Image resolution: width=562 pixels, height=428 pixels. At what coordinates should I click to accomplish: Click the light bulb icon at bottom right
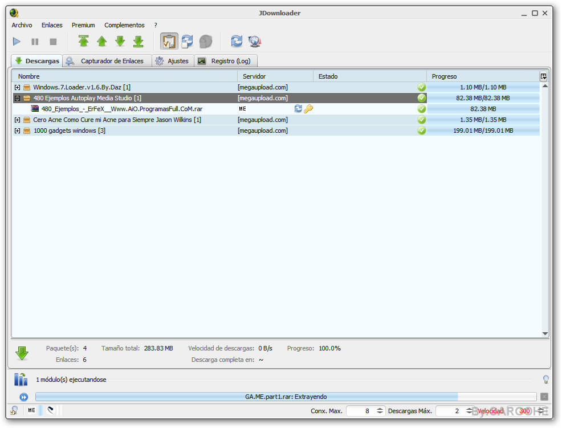tap(545, 380)
